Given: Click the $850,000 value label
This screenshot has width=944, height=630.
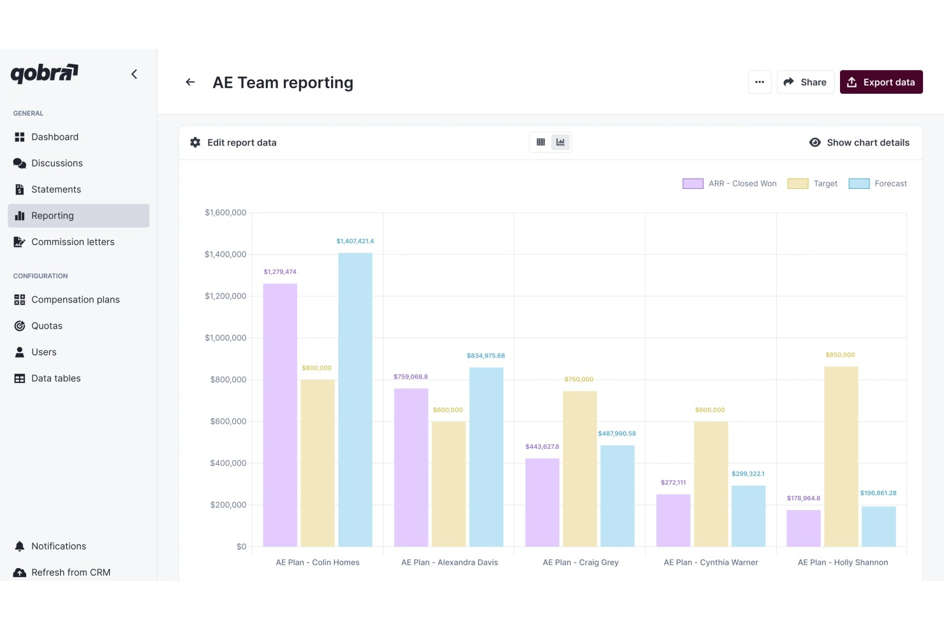Looking at the screenshot, I should [841, 355].
